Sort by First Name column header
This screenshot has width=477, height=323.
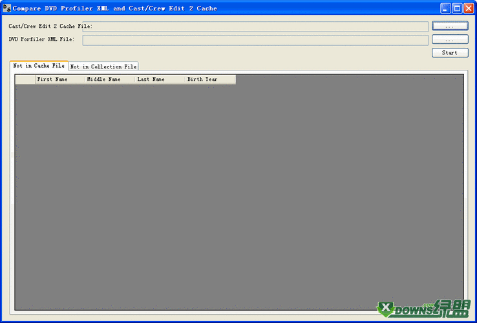point(60,79)
